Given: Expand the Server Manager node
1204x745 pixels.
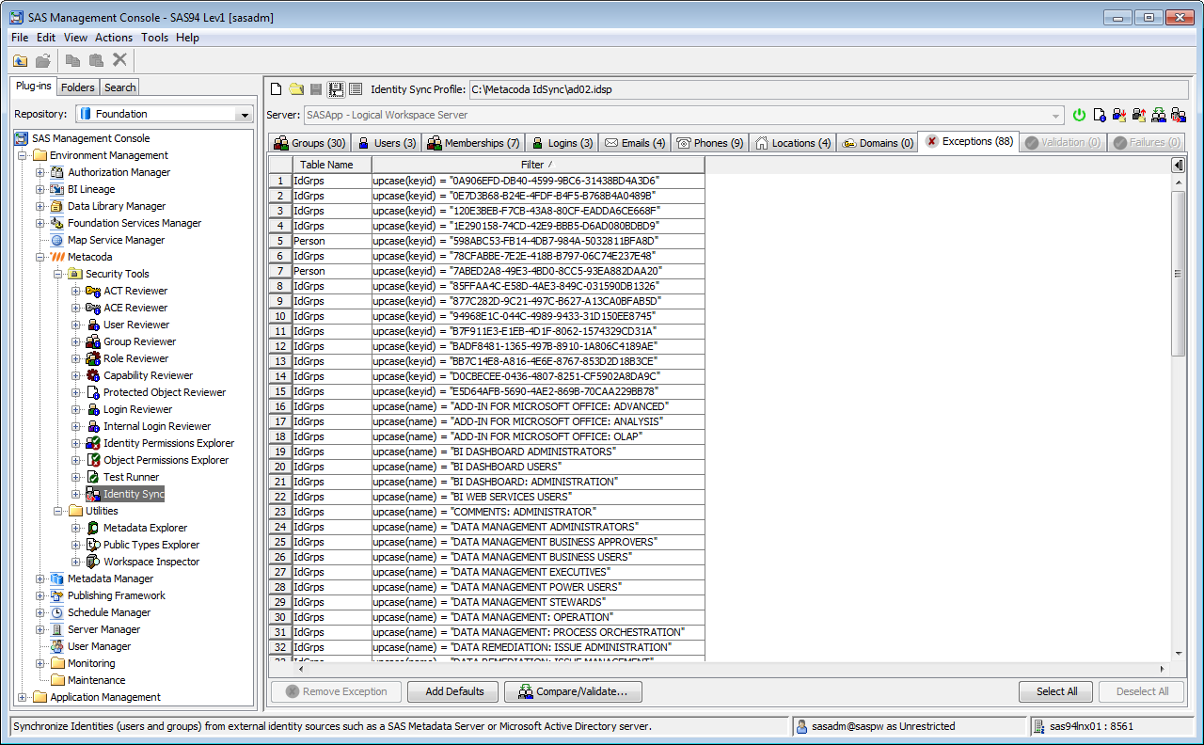Looking at the screenshot, I should tap(40, 629).
